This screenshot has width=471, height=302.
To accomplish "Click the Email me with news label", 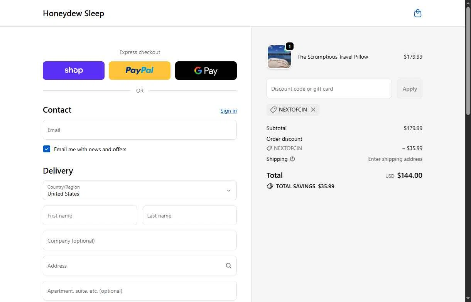I will pos(90,149).
